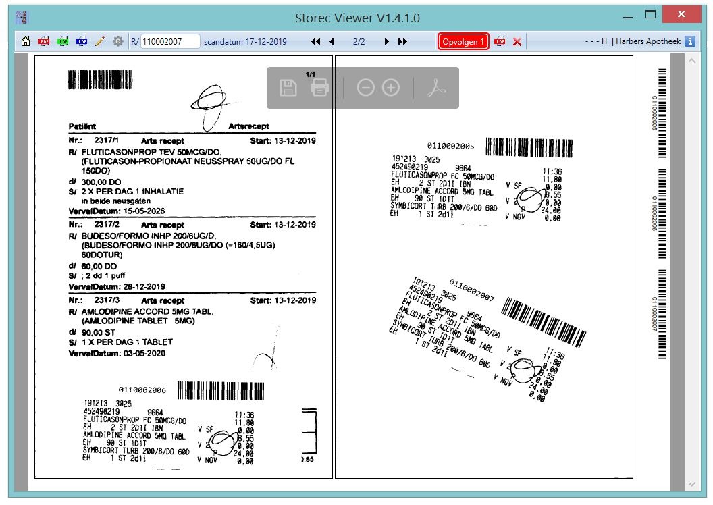Click the R/ number field showing 110002007
The height and width of the screenshot is (505, 713).
[170, 41]
